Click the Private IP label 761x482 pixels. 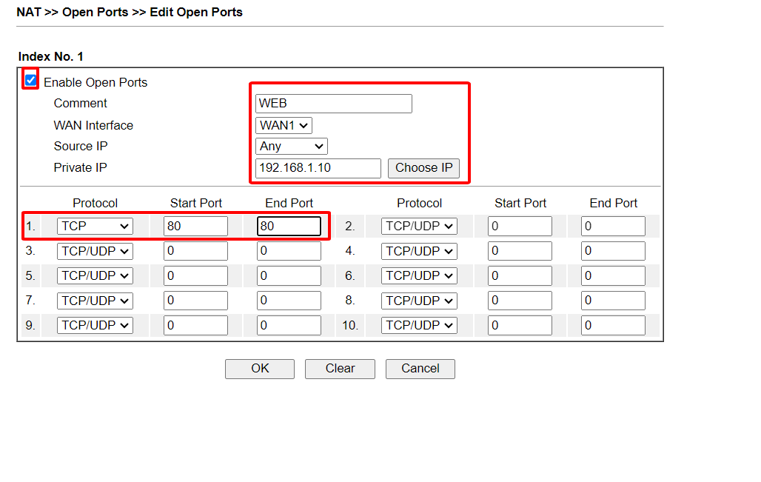click(80, 167)
